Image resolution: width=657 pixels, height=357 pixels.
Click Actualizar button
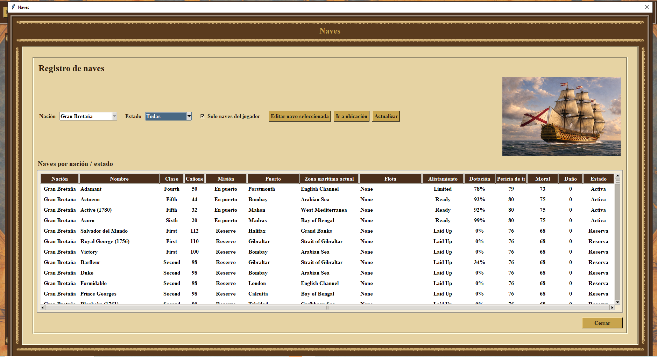(x=386, y=116)
